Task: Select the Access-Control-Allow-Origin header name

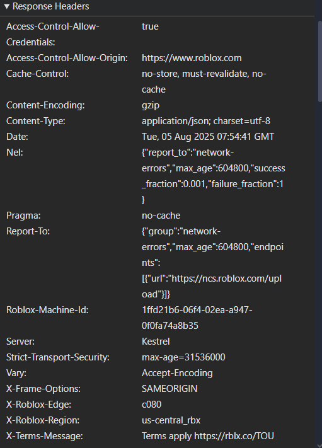Action: [67, 58]
